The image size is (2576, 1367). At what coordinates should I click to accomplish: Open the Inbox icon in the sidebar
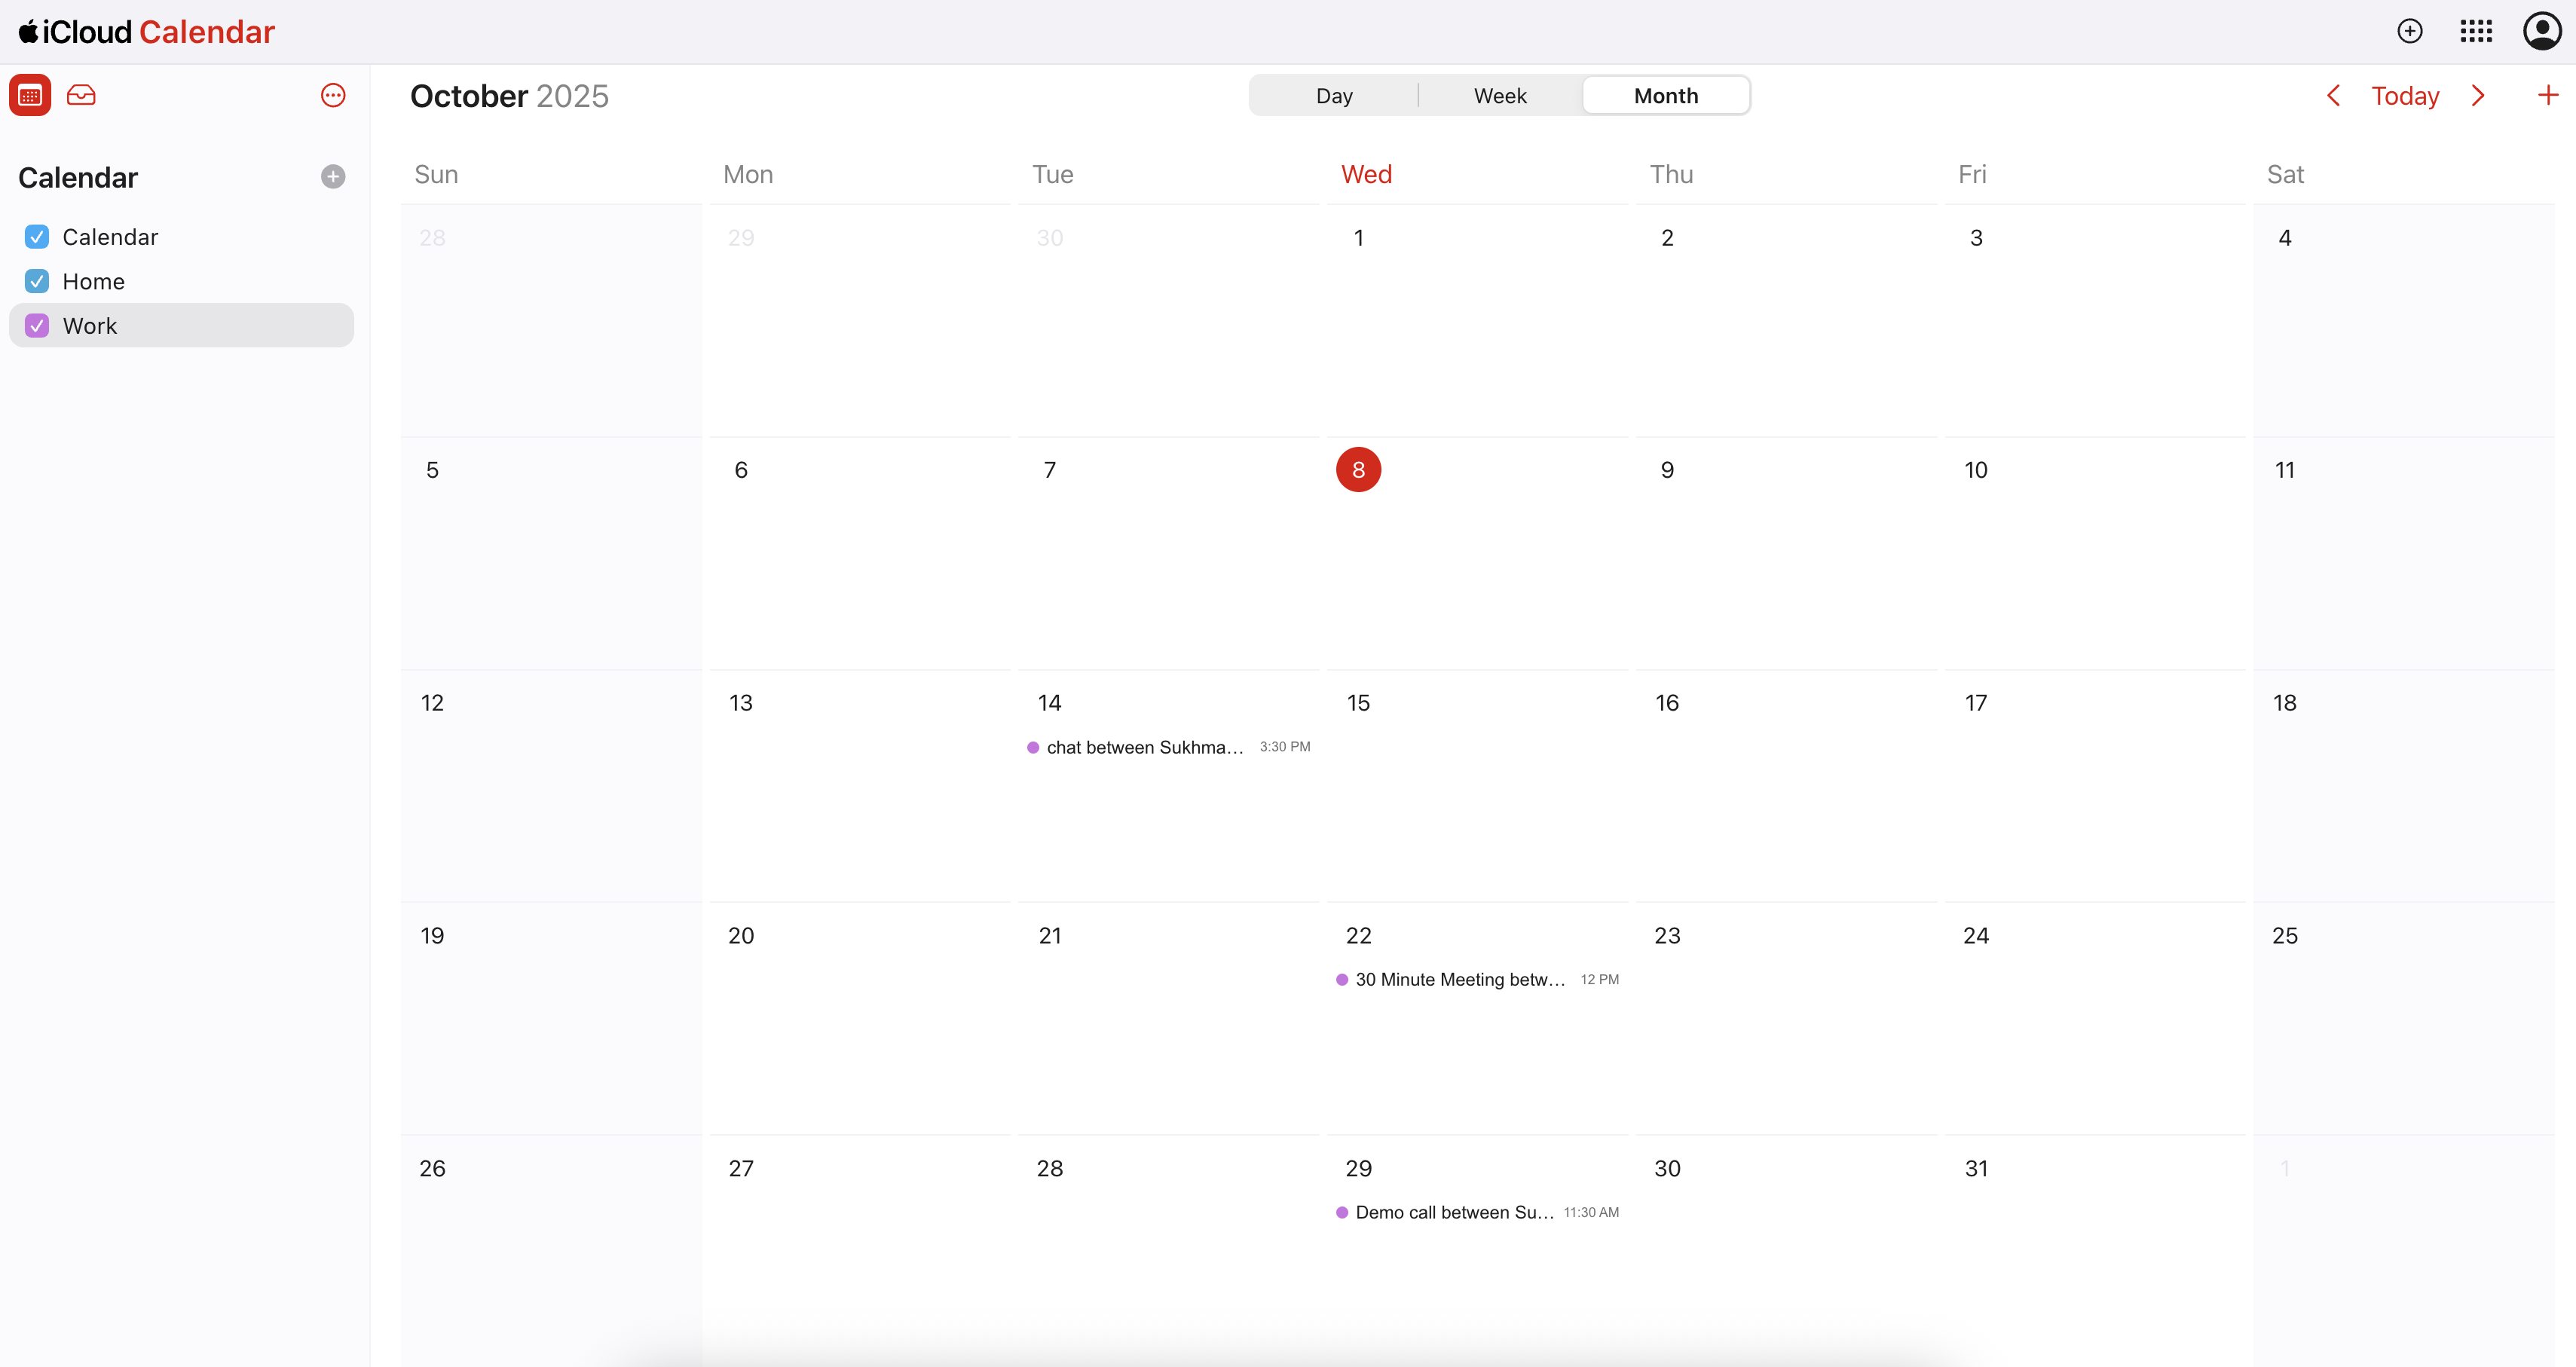(x=81, y=95)
